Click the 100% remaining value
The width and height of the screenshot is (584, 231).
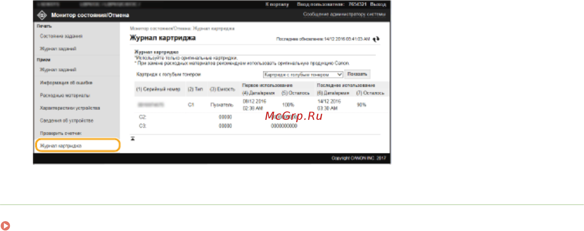(x=288, y=105)
